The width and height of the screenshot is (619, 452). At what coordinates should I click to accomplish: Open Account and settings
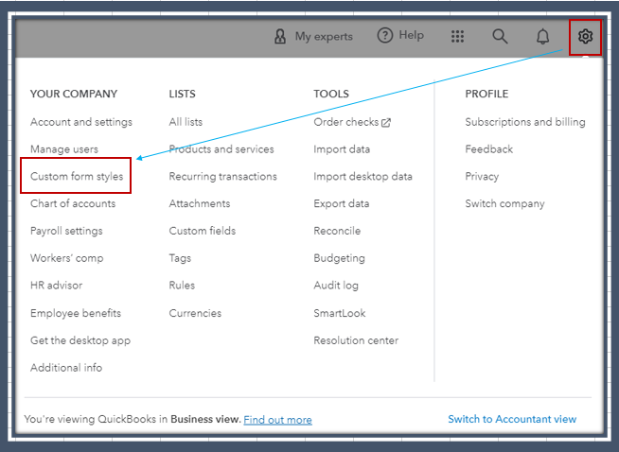click(81, 122)
